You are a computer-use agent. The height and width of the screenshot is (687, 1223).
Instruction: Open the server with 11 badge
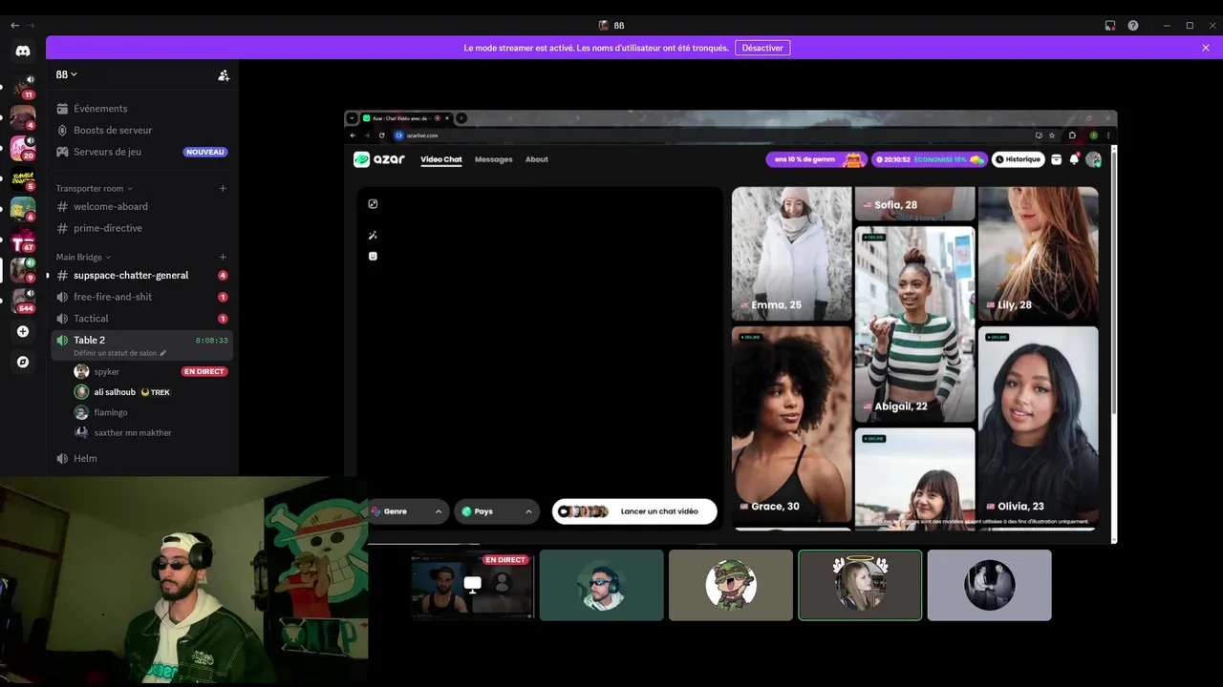23,87
